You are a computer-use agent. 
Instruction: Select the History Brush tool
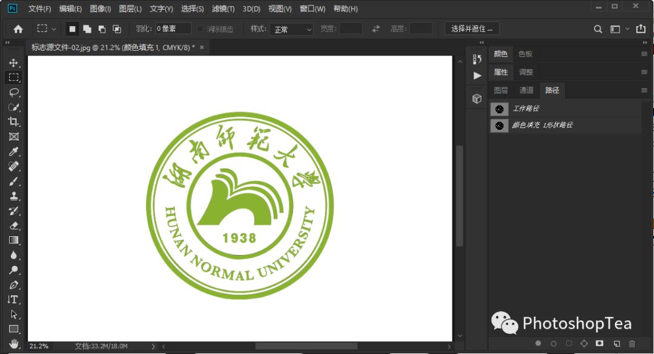click(13, 211)
